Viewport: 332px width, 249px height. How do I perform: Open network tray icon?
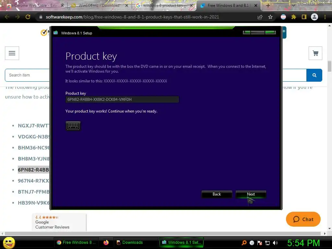pyautogui.click(x=267, y=243)
